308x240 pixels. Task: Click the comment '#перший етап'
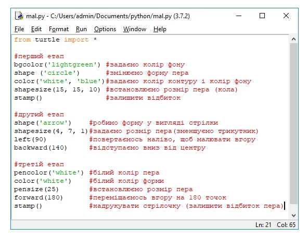[x=39, y=56]
